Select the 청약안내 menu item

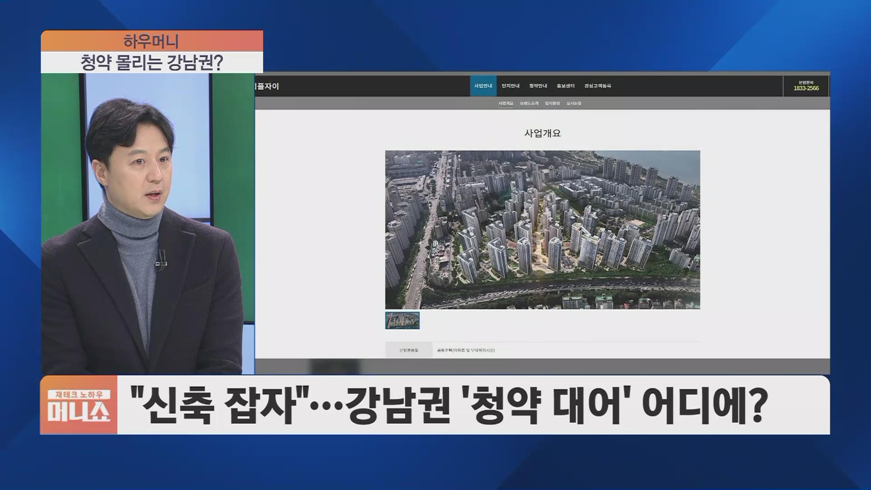click(x=538, y=86)
